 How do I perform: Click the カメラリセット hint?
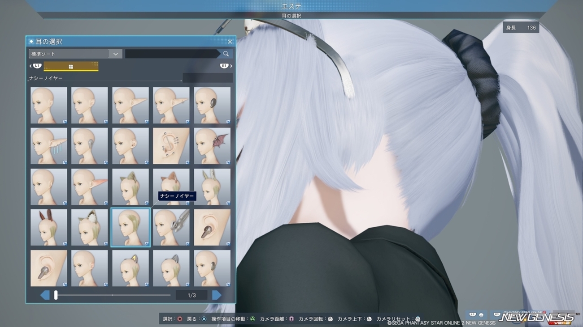point(399,319)
